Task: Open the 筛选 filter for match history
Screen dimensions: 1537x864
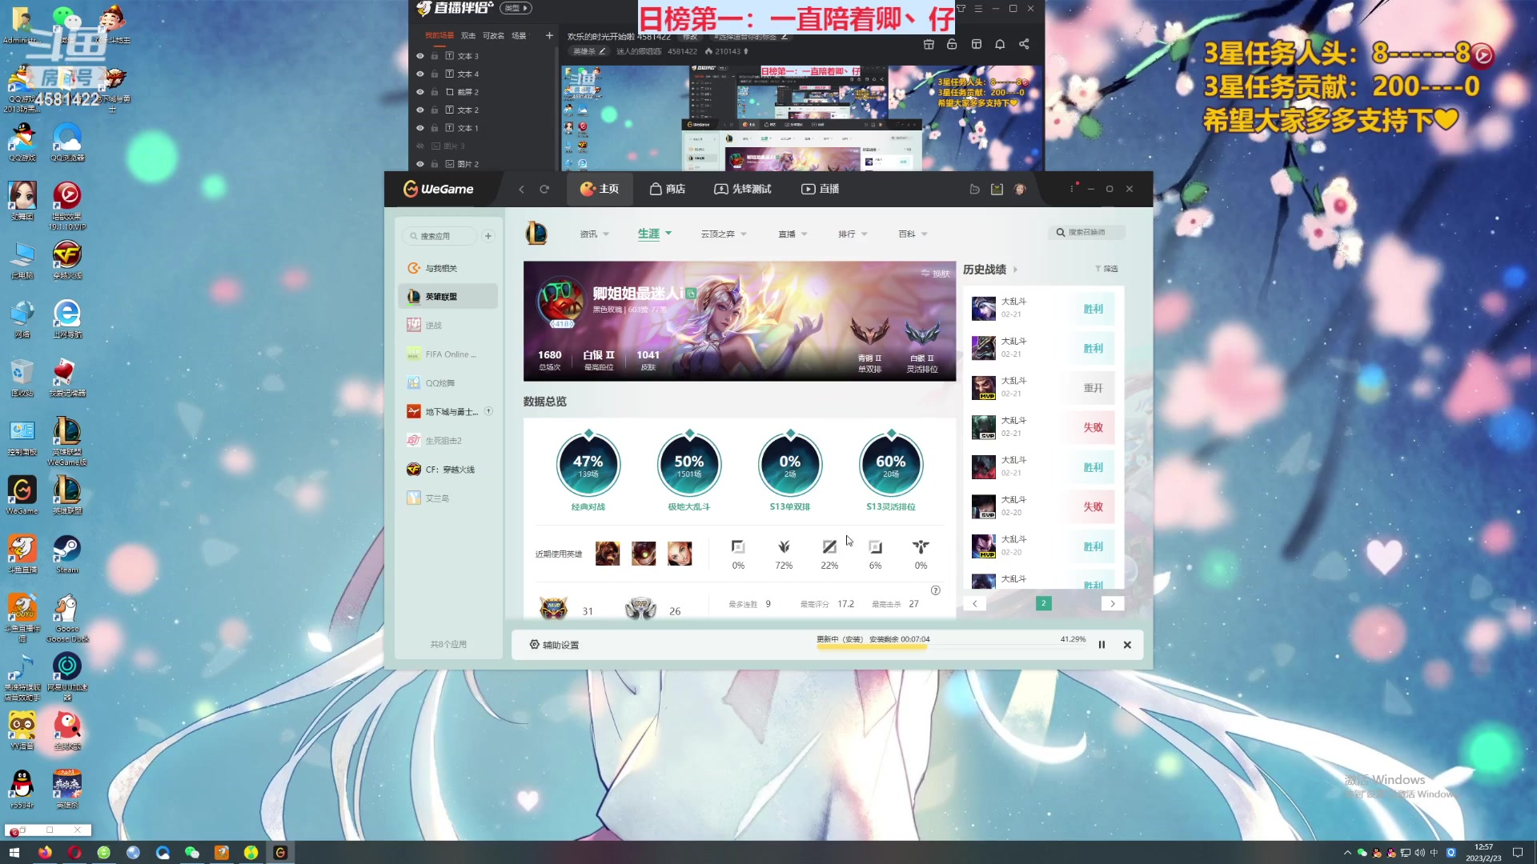Action: [1106, 269]
